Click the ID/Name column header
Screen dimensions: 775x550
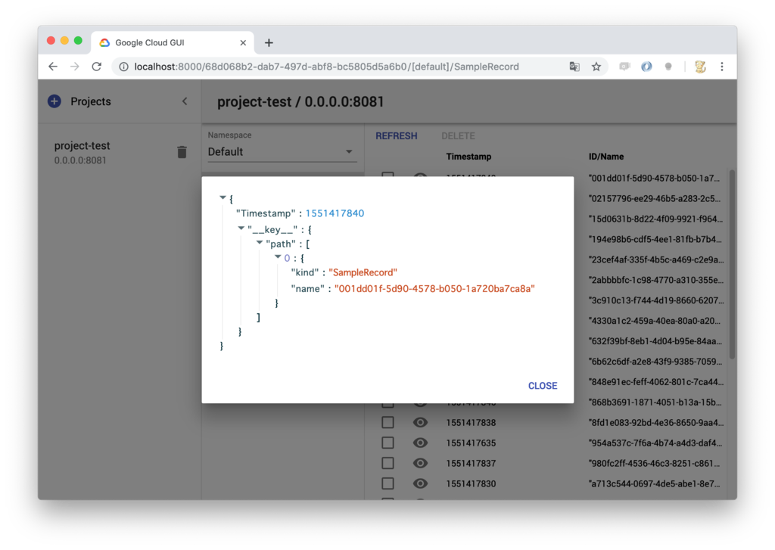click(x=606, y=157)
